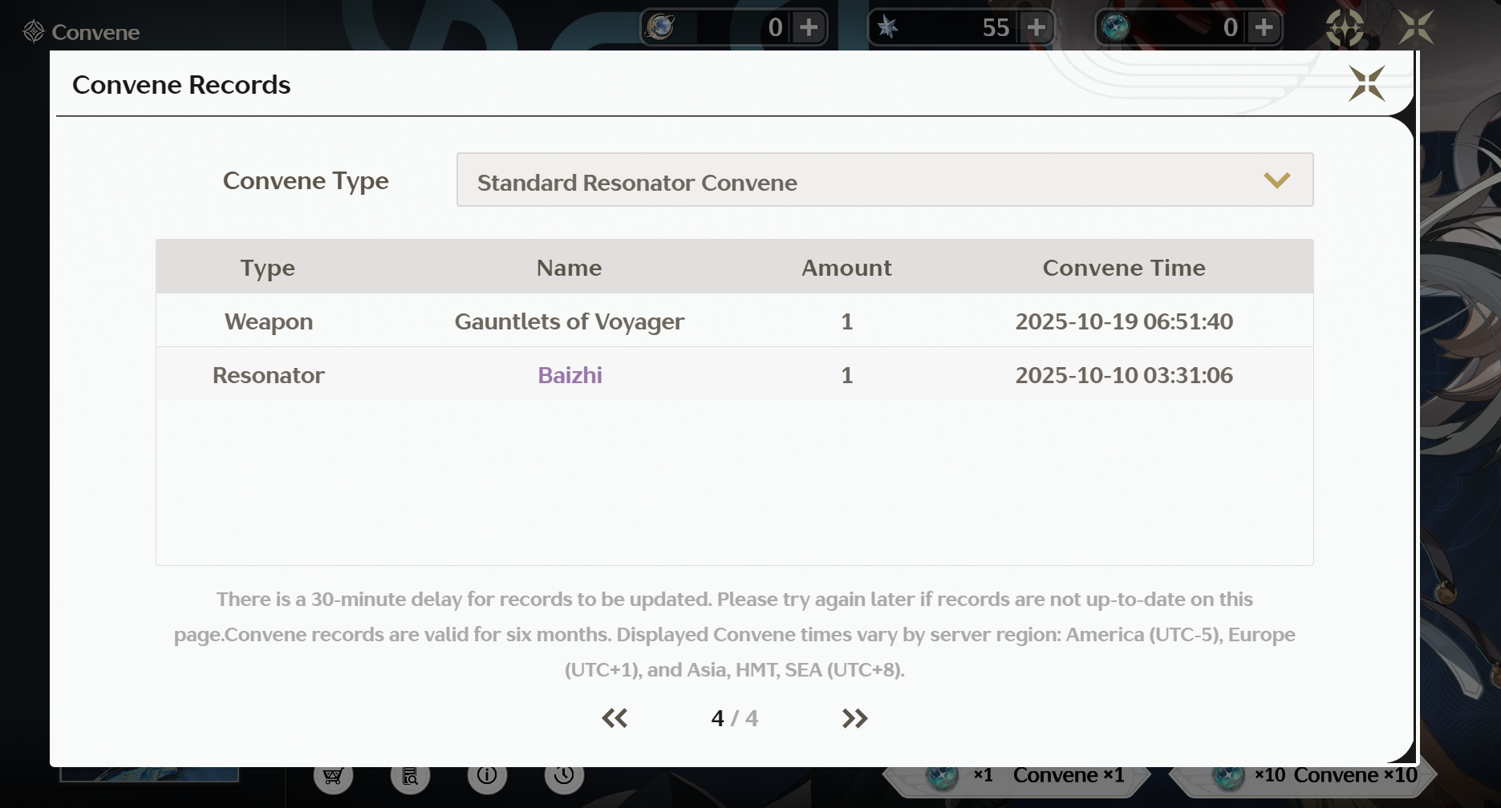Go to the previous records page
1501x808 pixels.
point(615,718)
